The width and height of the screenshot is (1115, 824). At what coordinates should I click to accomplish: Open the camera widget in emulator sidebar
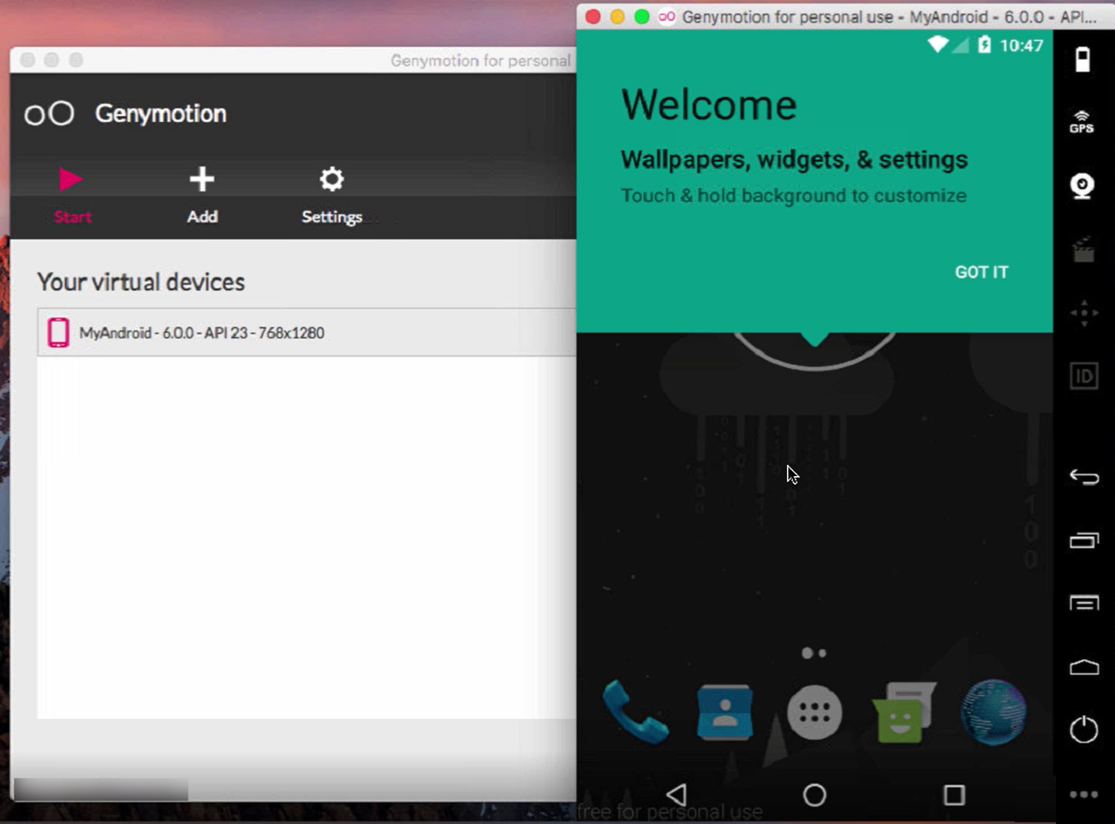[1083, 186]
